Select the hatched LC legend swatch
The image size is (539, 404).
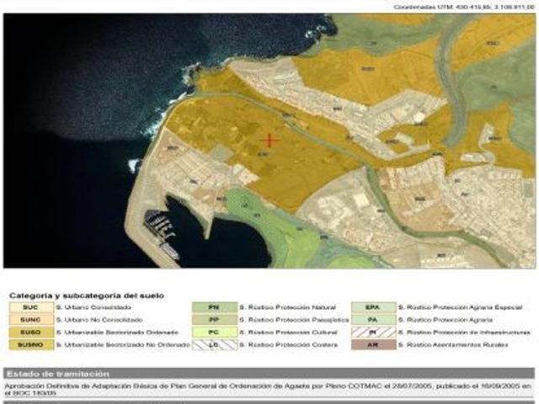(x=213, y=344)
